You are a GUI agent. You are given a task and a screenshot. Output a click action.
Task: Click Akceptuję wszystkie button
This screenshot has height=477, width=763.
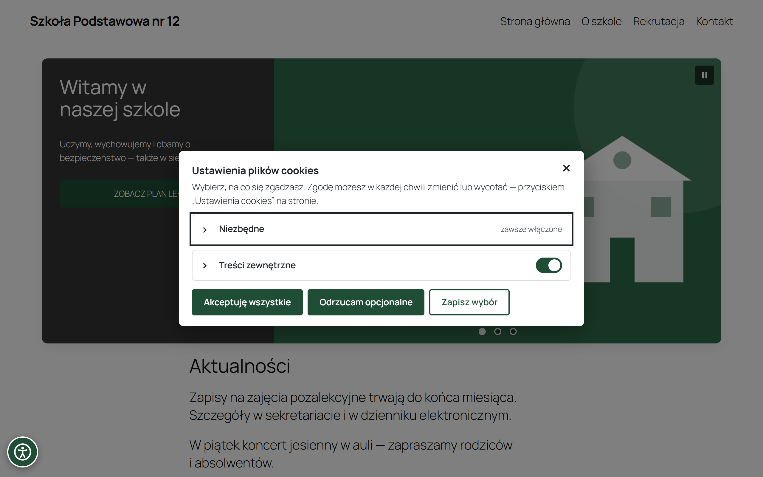click(x=247, y=302)
